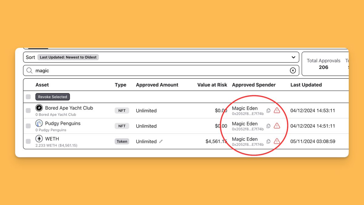
Task: Edit the WETH unlimited approved amount
Action: [161, 141]
